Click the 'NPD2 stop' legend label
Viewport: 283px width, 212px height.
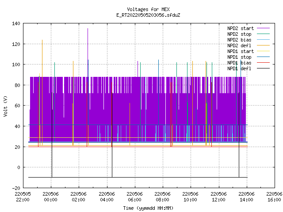point(239,34)
